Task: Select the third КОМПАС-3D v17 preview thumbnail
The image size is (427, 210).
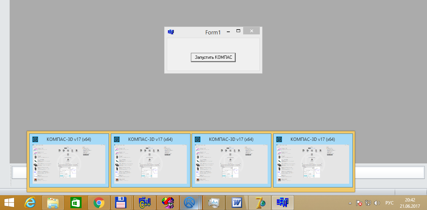Action: click(x=231, y=160)
